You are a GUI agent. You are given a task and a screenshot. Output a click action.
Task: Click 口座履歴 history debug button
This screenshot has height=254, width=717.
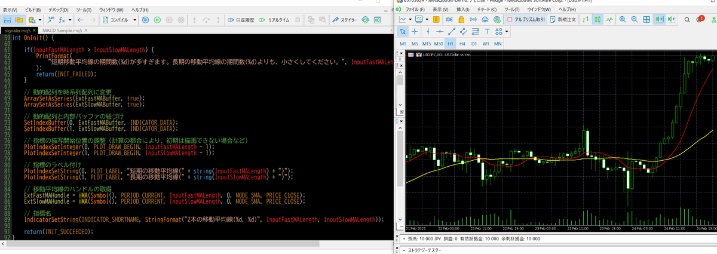241,20
